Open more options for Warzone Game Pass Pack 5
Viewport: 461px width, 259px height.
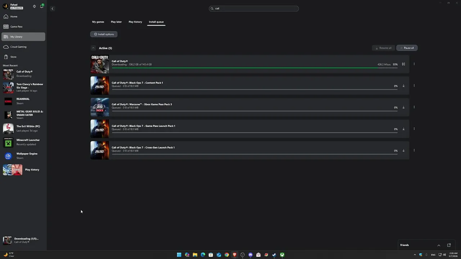click(x=414, y=107)
